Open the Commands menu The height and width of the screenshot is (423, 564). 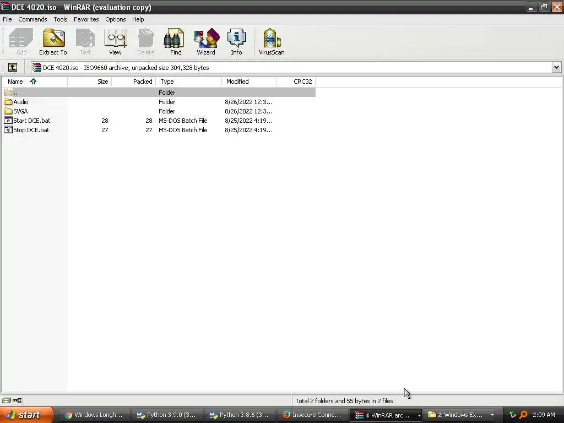pos(32,19)
